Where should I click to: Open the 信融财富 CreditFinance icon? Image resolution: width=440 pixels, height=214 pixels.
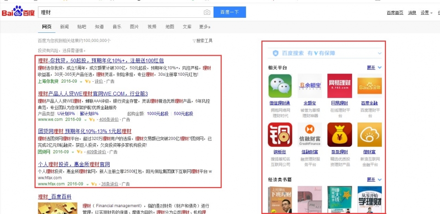309,135
